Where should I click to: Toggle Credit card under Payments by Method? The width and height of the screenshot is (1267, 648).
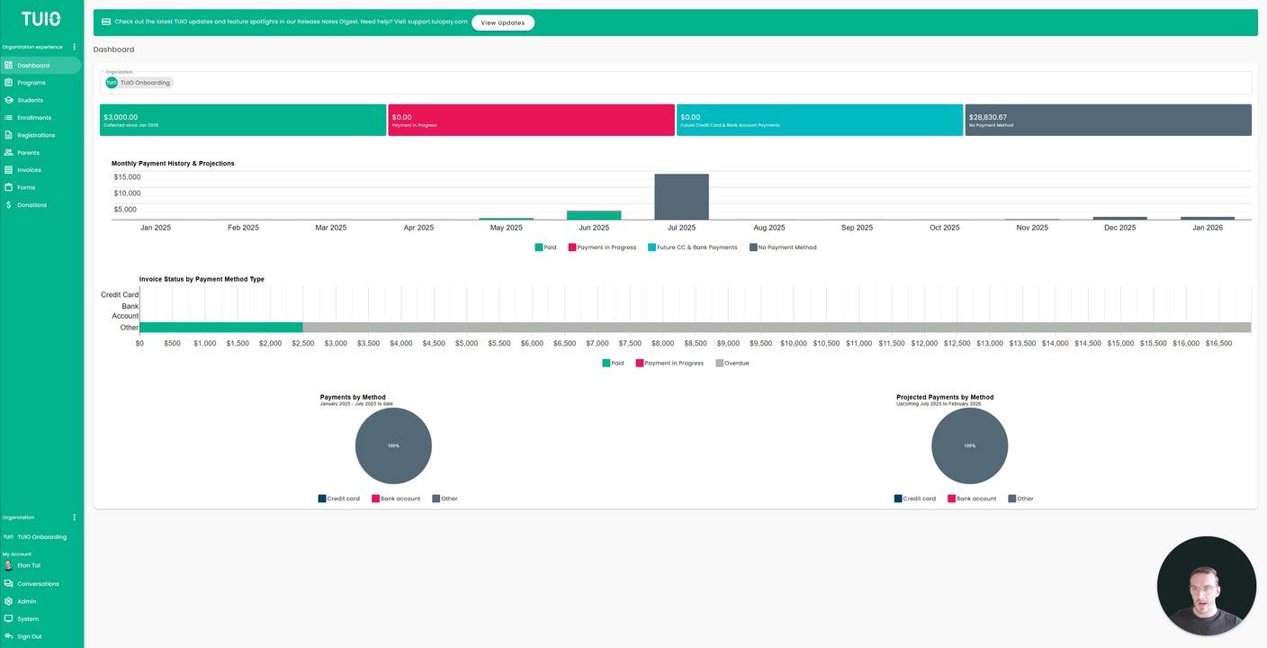pos(339,499)
